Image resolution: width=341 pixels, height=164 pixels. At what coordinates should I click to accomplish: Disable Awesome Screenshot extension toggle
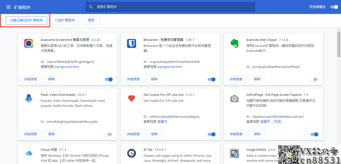[x=109, y=79]
